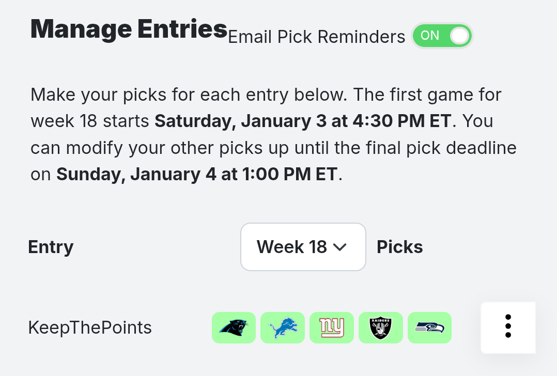
Task: Select the Detroit Lions pick logo
Action: coord(282,327)
